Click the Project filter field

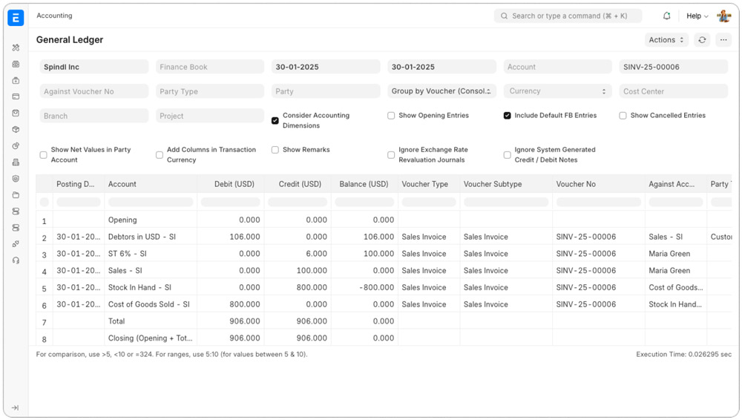pyautogui.click(x=210, y=116)
